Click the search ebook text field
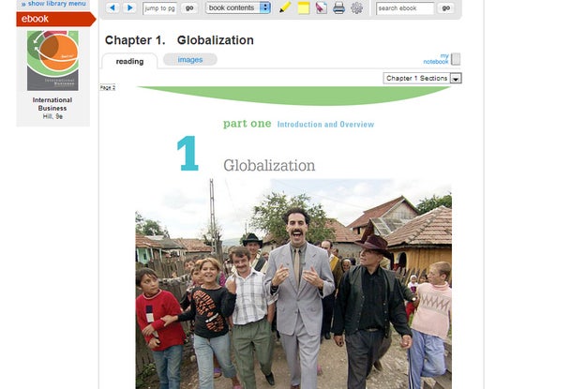586x389 pixels. coord(404,7)
